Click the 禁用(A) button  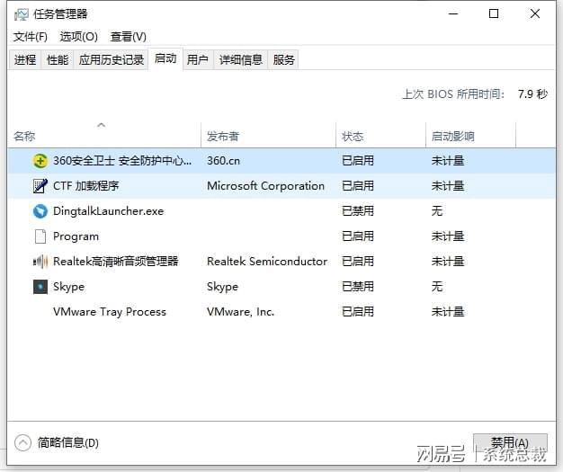point(510,444)
